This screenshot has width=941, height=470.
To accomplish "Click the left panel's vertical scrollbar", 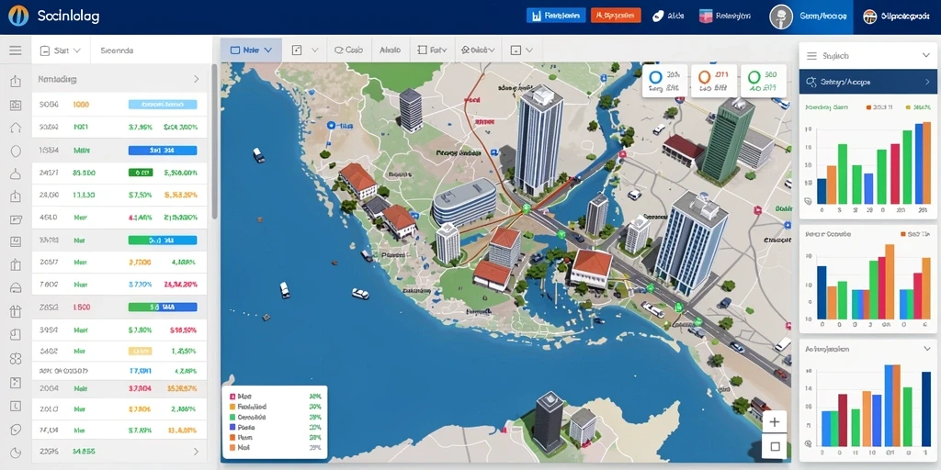I will 214,141.
